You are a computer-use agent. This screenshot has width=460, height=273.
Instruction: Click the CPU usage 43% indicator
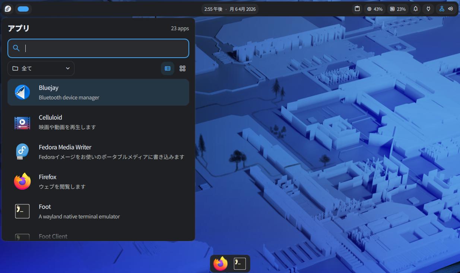[x=375, y=9]
